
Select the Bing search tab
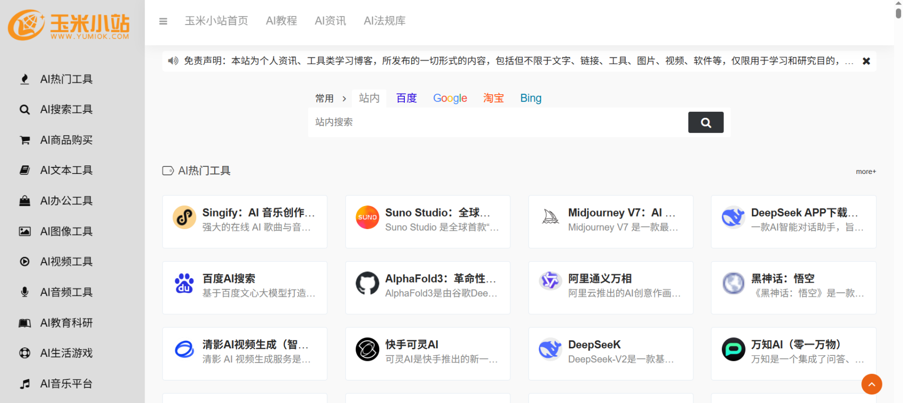coord(531,98)
